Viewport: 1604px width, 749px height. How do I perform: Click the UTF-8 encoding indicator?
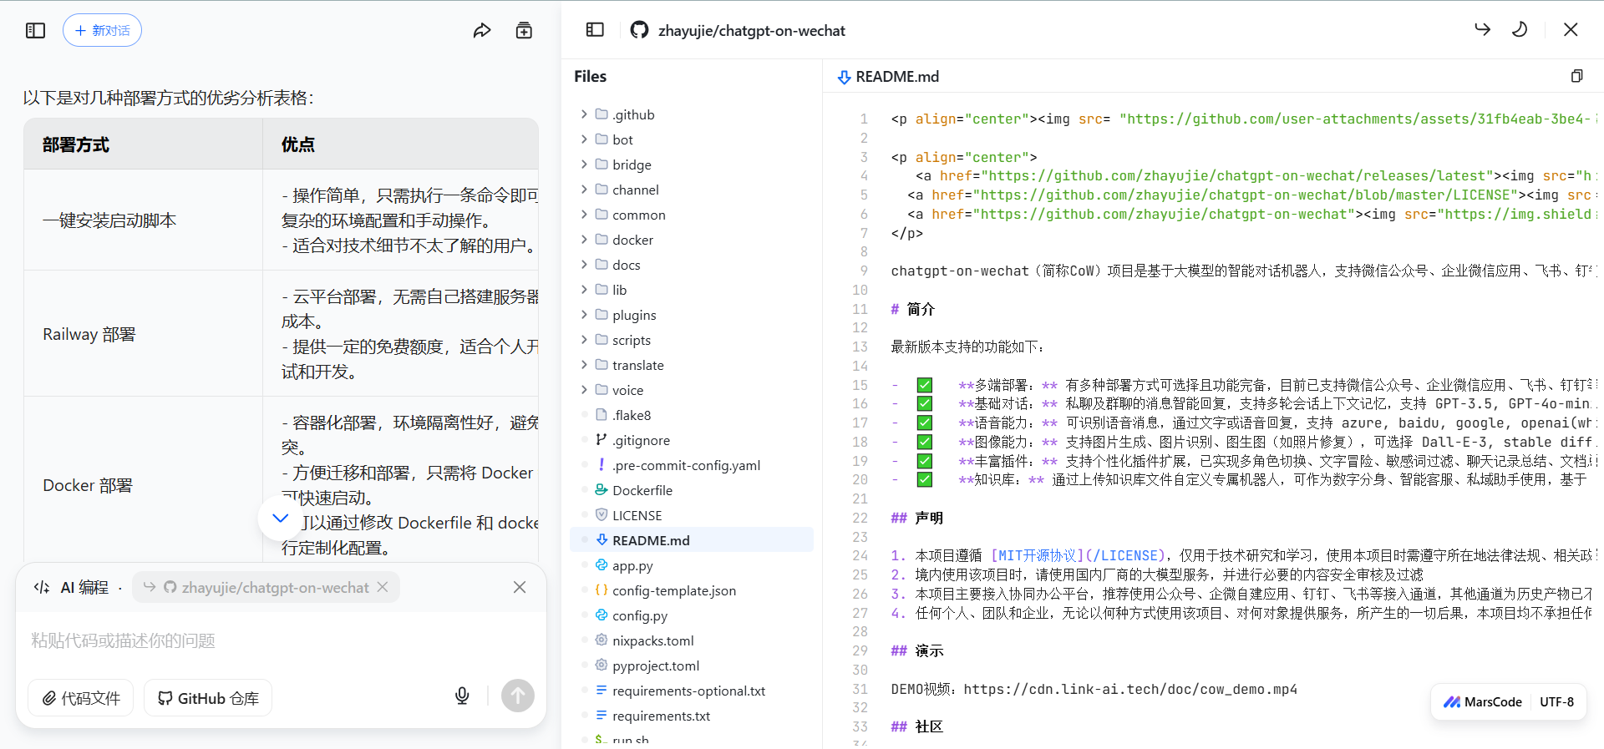point(1557,701)
